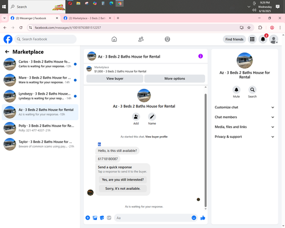Open Chrome three-dot menu
285x228 pixels.
coord(280,27)
